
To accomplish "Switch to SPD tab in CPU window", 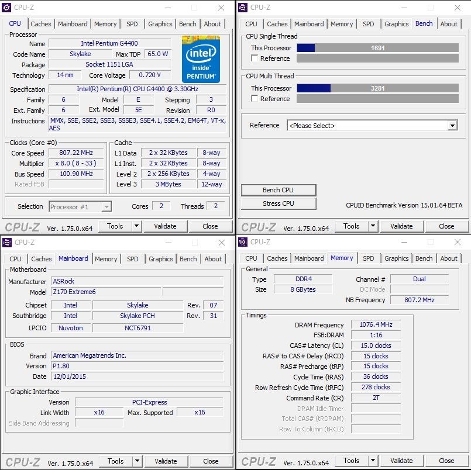I will [x=132, y=24].
